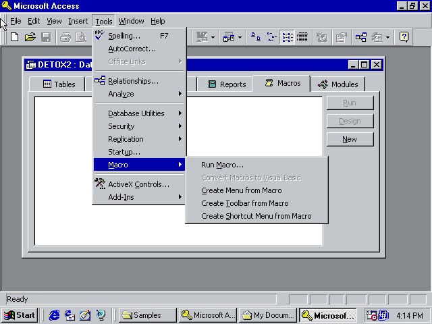
Task: Click the Properties toolbar icon
Action: (x=342, y=37)
